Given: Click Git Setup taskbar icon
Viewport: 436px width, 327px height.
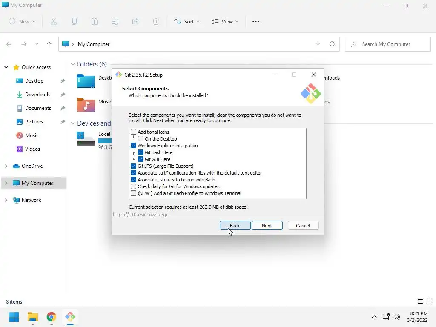Looking at the screenshot, I should click(70, 317).
